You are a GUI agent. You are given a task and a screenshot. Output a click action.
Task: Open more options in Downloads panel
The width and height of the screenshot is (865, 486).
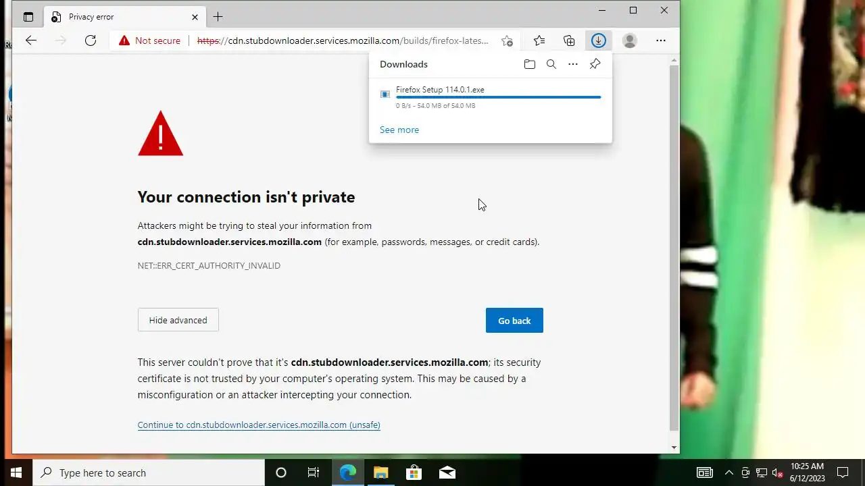pos(573,64)
